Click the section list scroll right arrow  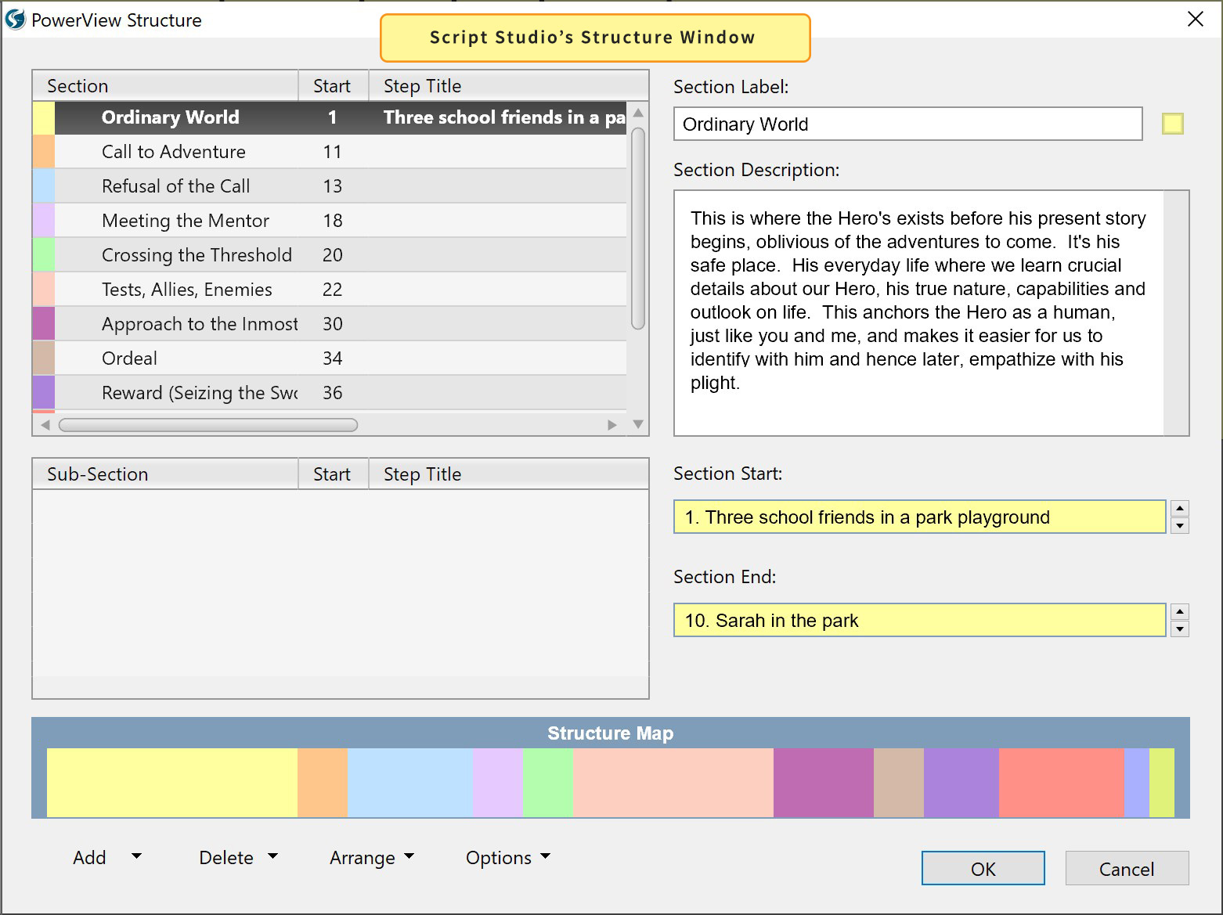612,425
